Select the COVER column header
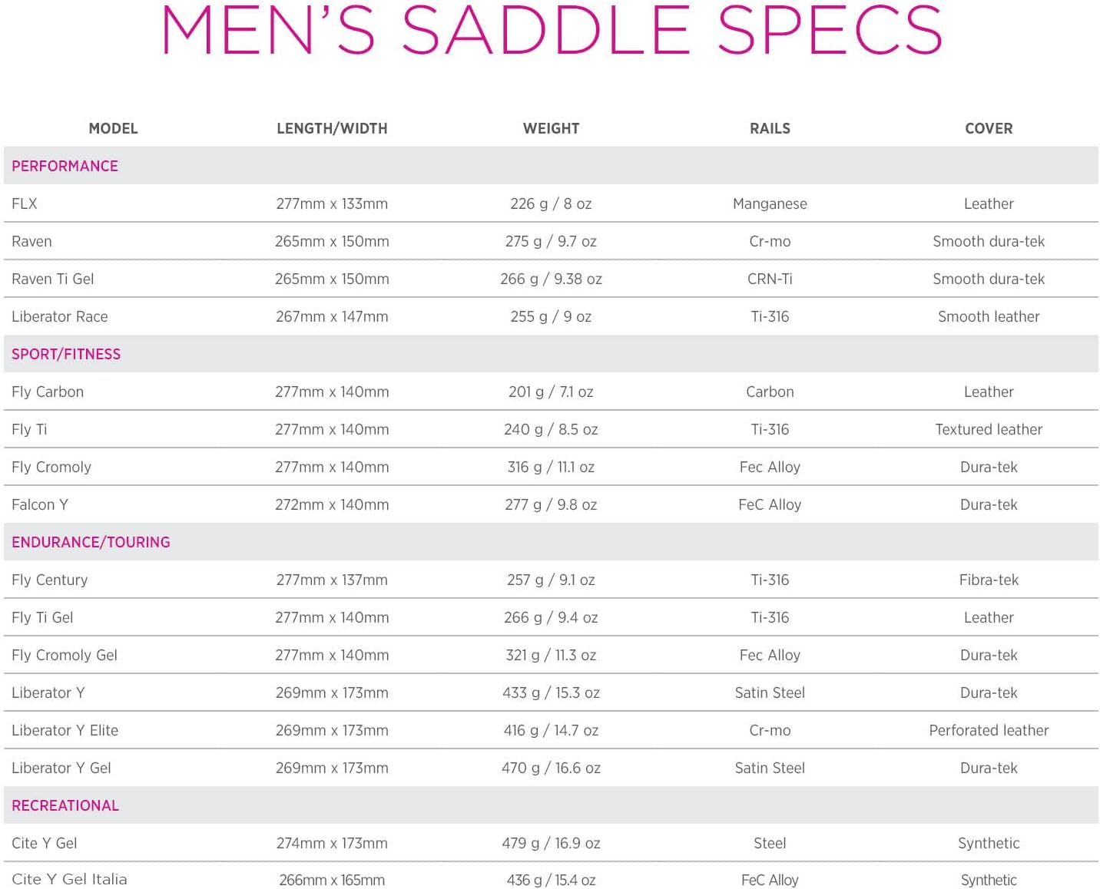The width and height of the screenshot is (1100, 889). point(989,129)
